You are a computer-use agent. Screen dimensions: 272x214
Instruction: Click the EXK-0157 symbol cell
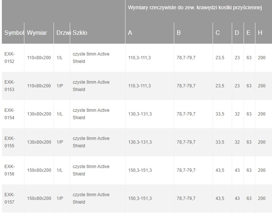(10, 198)
